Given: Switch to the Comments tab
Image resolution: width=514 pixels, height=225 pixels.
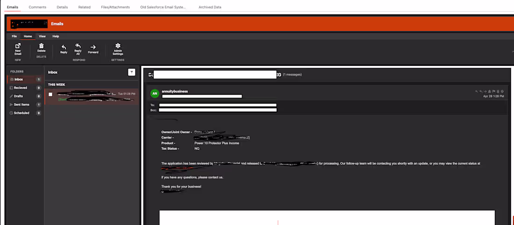Looking at the screenshot, I should 37,7.
